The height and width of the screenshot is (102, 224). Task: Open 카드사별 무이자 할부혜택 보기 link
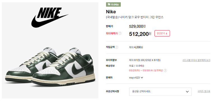click(x=196, y=60)
